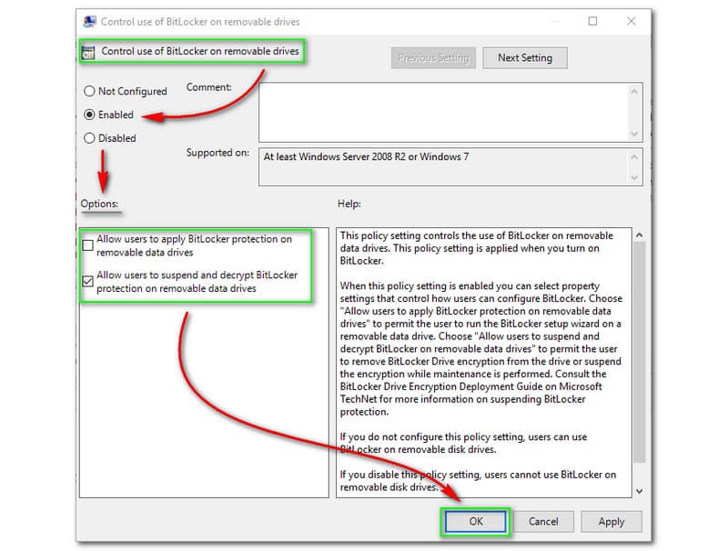The width and height of the screenshot is (728, 551).
Task: Go to the Next Setting
Action: click(525, 58)
